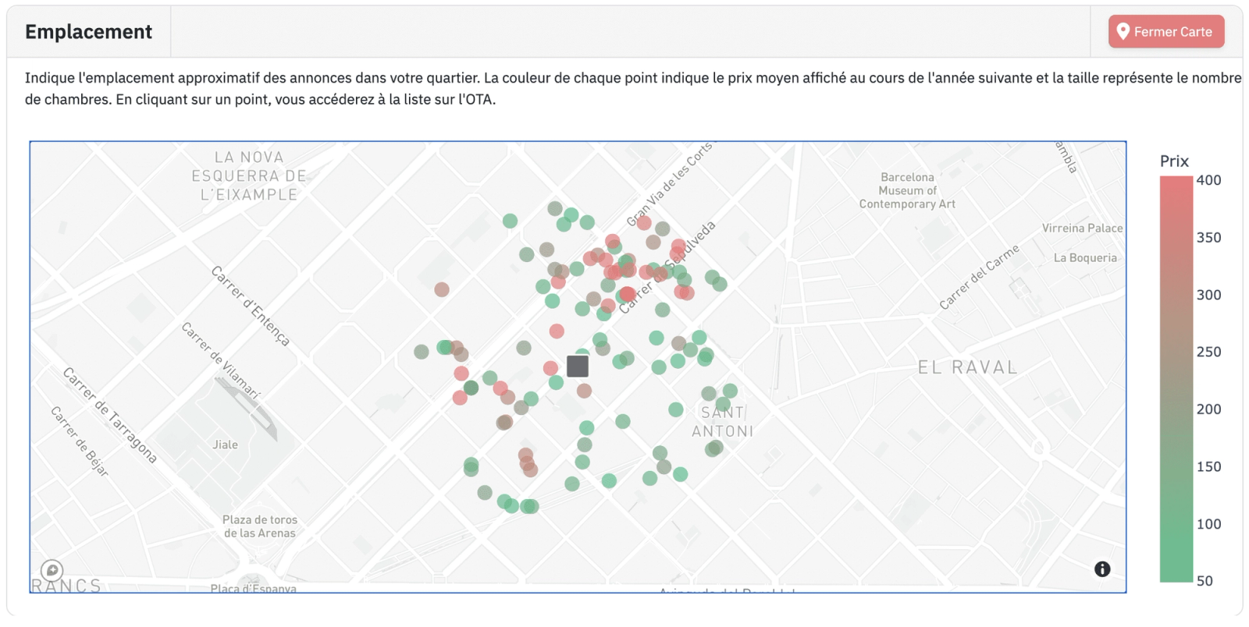Click the lone brown dot near Carrer d'Entença

point(442,289)
